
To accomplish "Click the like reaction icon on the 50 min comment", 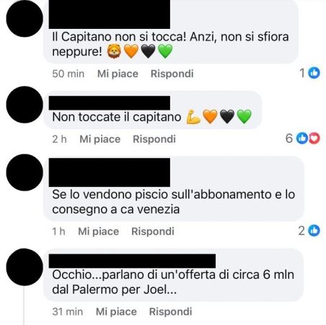I will [x=314, y=73].
